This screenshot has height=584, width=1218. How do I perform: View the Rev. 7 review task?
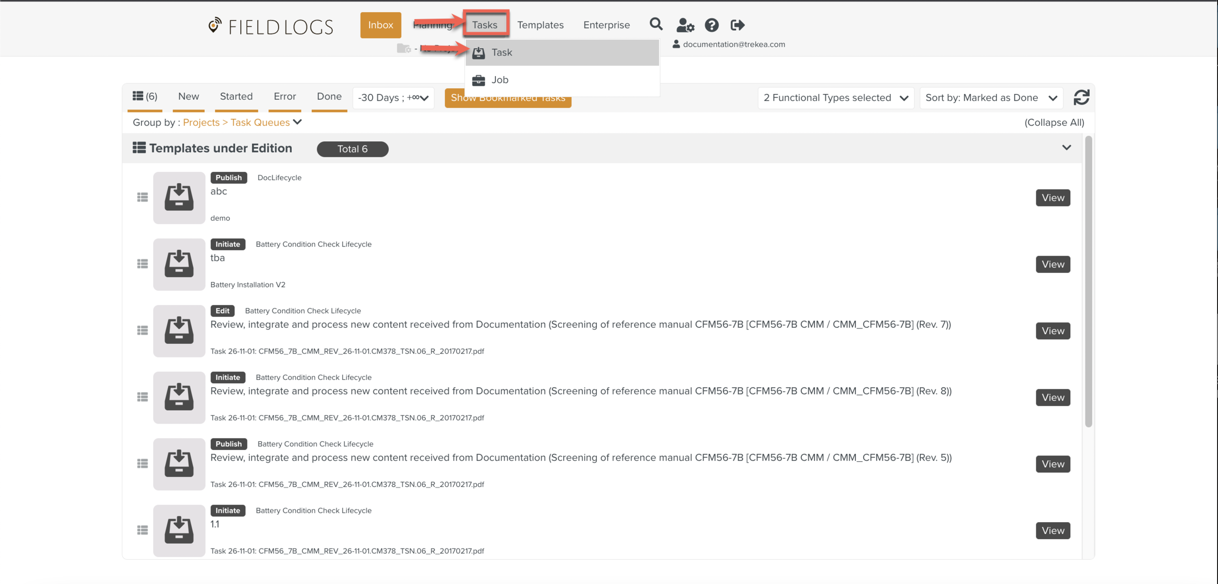point(1052,331)
